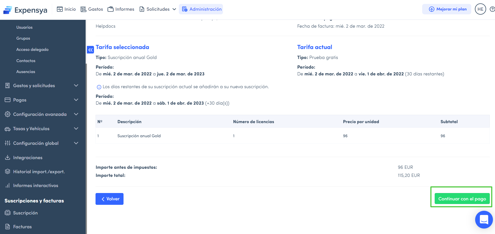This screenshot has width=495, height=234.
Task: Open Informes interactivos in the sidebar
Action: coord(36,185)
